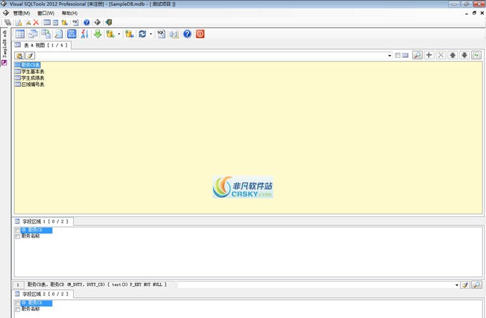486x318 pixels.
Task: Click the move up arrow button
Action: click(x=452, y=56)
